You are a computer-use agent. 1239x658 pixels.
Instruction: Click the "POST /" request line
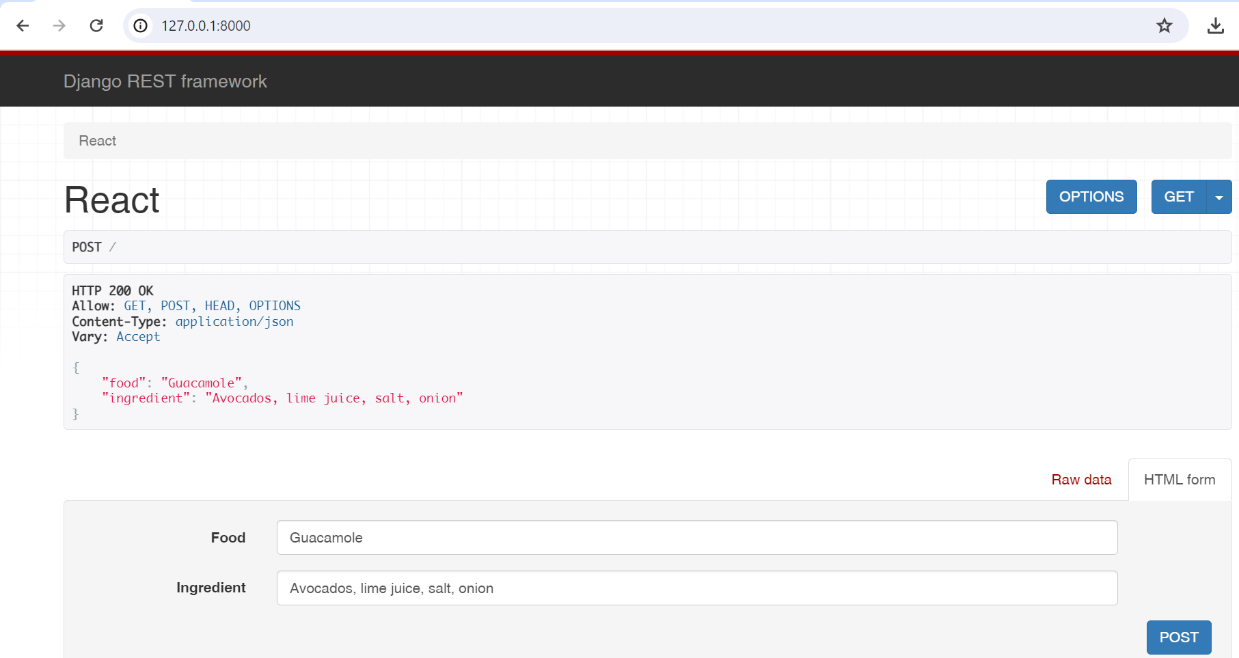click(94, 247)
